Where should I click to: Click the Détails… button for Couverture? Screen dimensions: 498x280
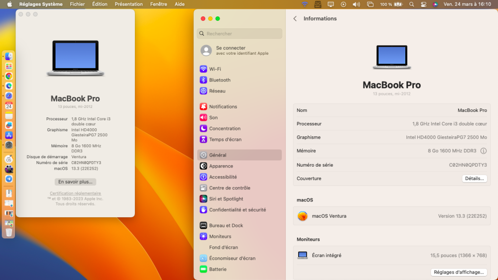pyautogui.click(x=474, y=179)
